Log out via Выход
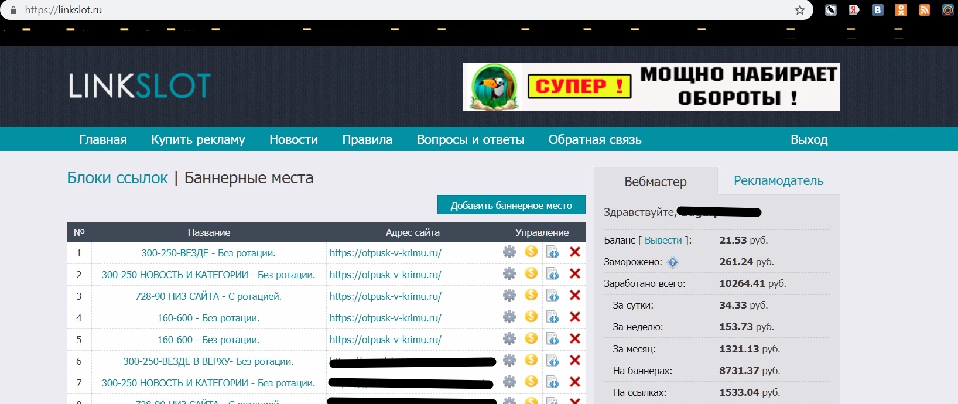 click(809, 140)
